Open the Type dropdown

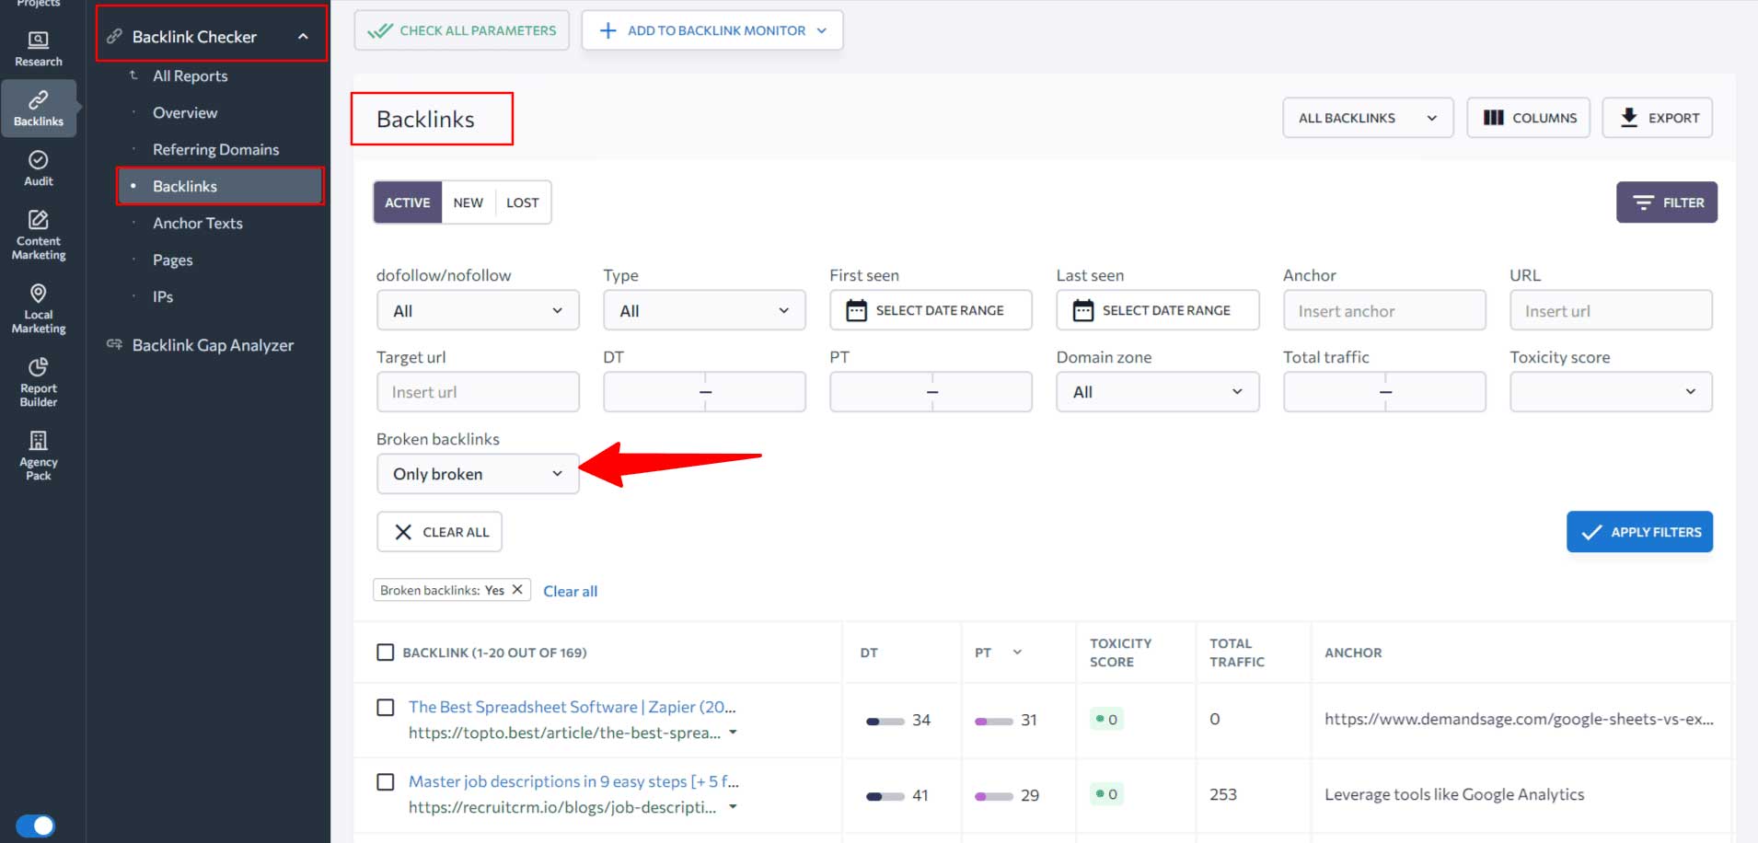(x=704, y=310)
